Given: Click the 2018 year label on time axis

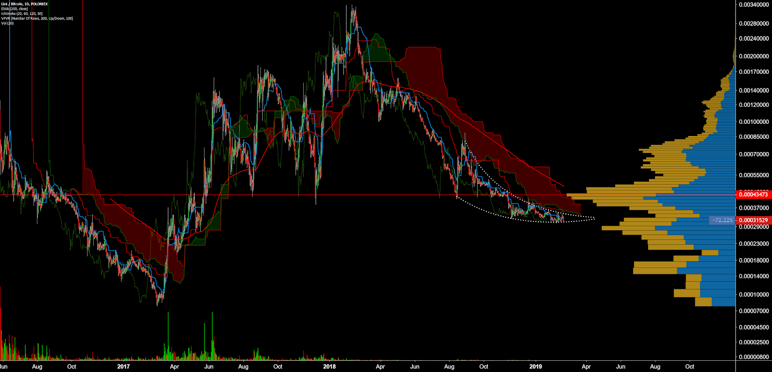Looking at the screenshot, I should click(329, 367).
